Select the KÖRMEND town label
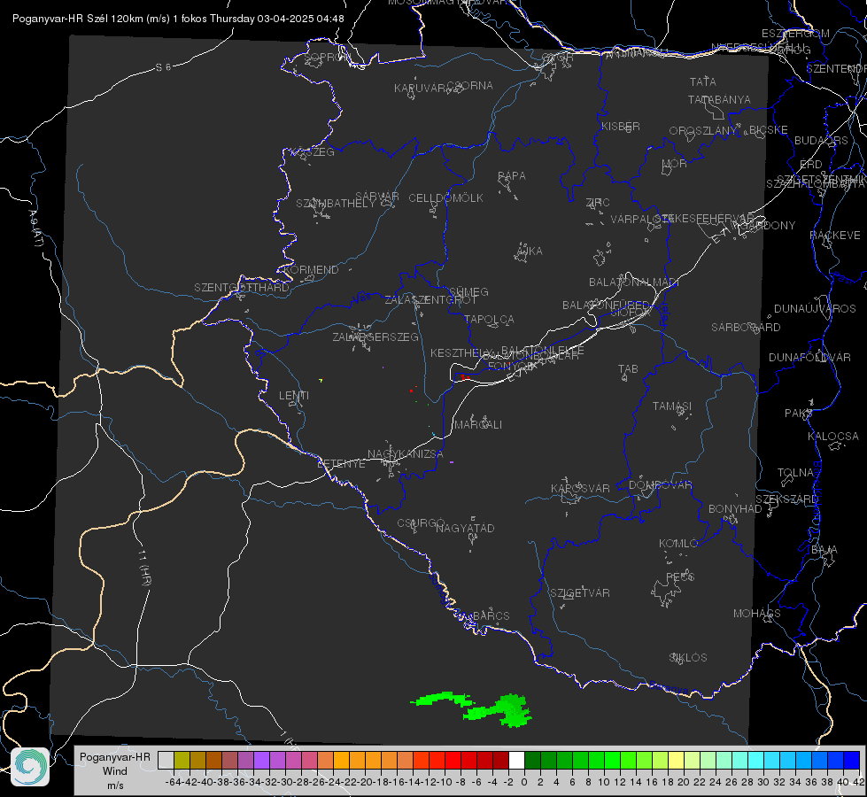867x797 pixels. tap(311, 270)
